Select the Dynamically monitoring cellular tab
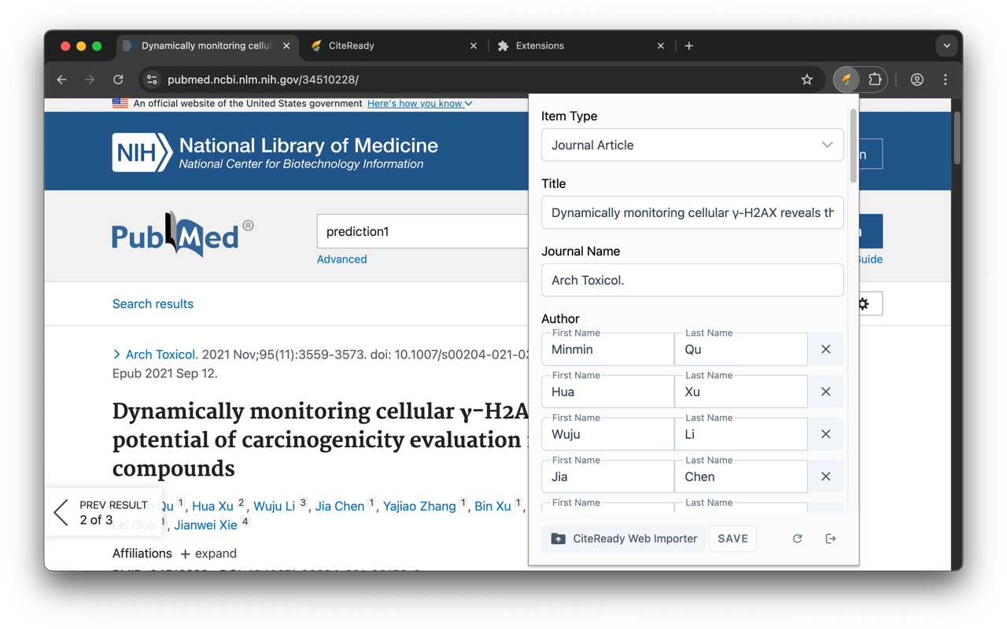 (x=206, y=46)
